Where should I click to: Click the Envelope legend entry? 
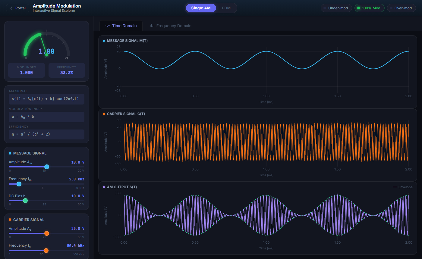[403, 187]
